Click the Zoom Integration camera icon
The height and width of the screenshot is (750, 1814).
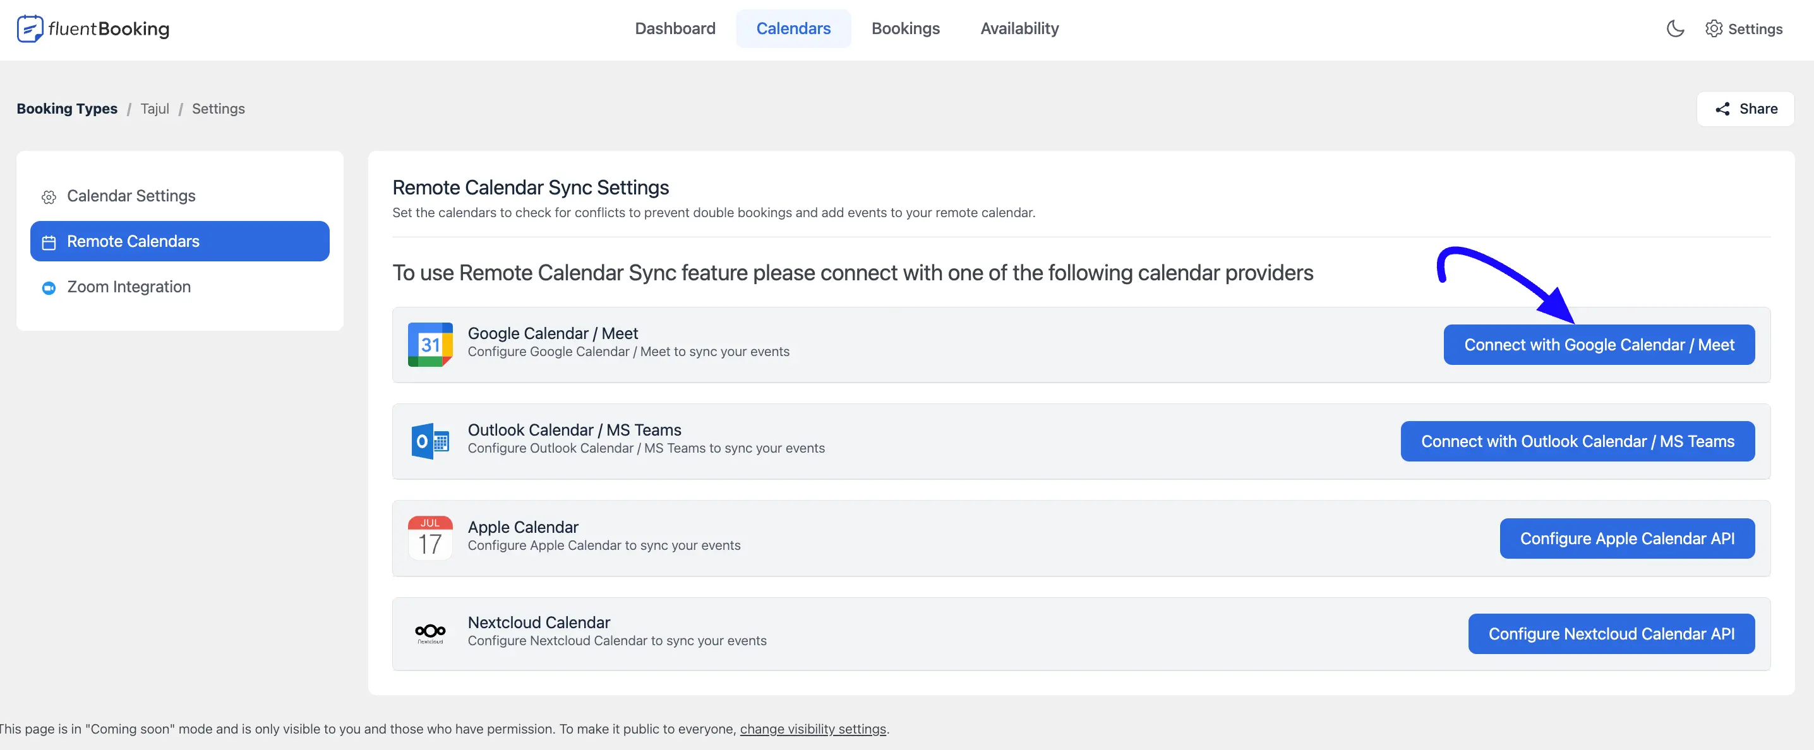[x=49, y=288]
